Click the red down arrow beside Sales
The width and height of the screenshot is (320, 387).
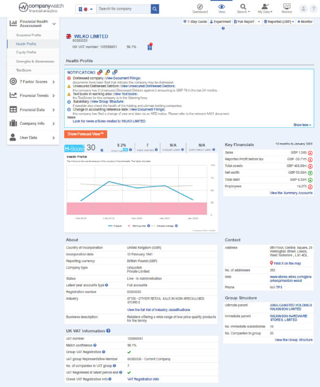[x=310, y=153]
